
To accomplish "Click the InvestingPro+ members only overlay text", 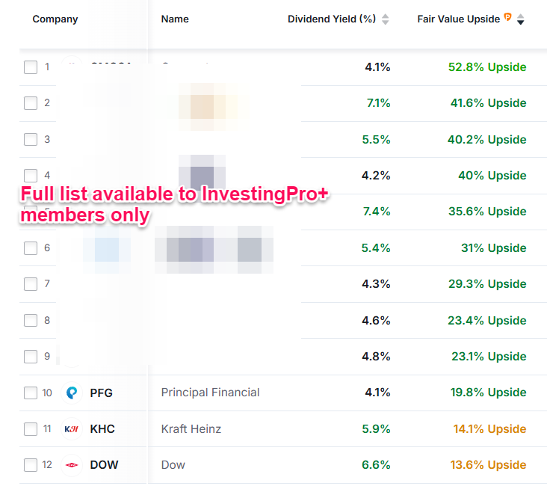I will [x=176, y=204].
